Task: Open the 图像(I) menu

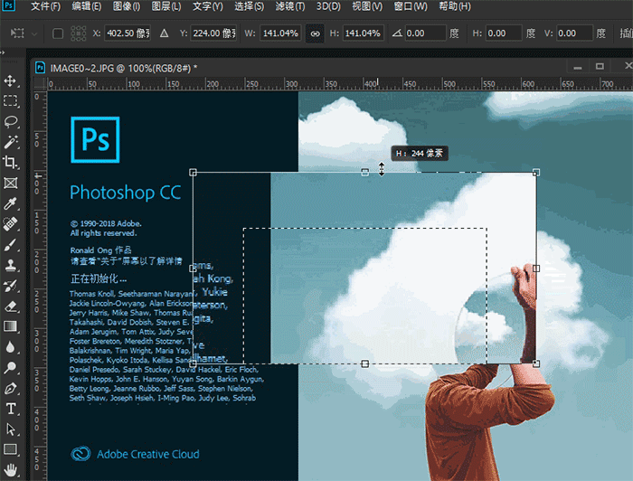Action: click(x=127, y=6)
